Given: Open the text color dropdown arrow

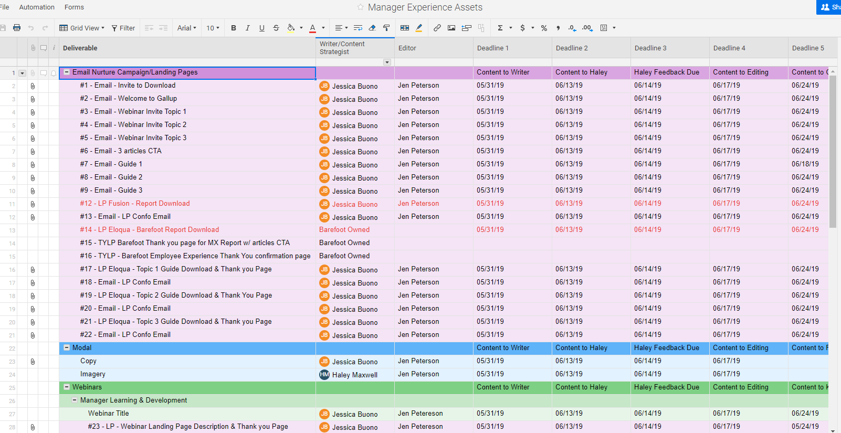Looking at the screenshot, I should coord(323,28).
